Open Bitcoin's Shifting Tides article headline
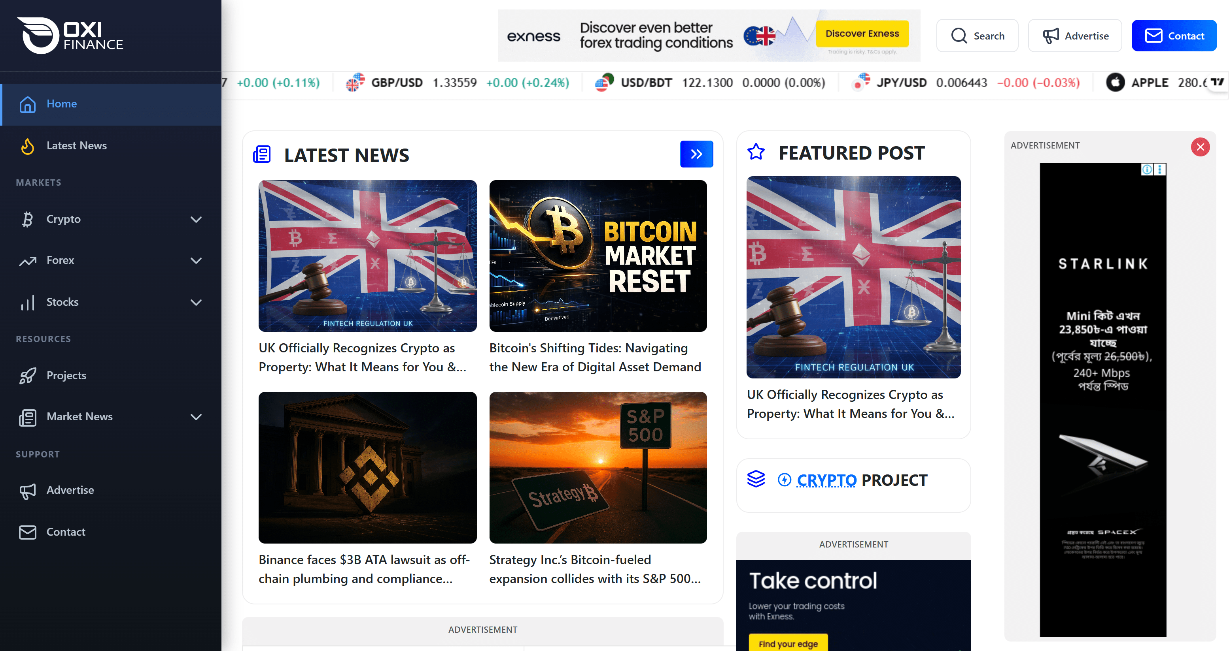 (x=595, y=358)
